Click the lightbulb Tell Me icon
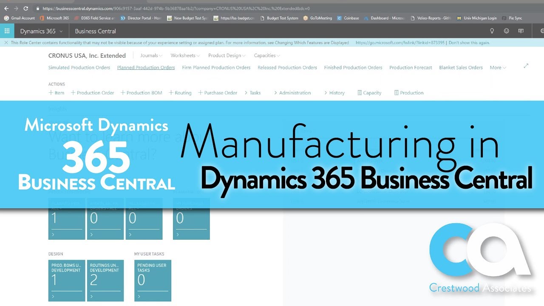Screen dimensions: 544x306 pyautogui.click(x=492, y=31)
